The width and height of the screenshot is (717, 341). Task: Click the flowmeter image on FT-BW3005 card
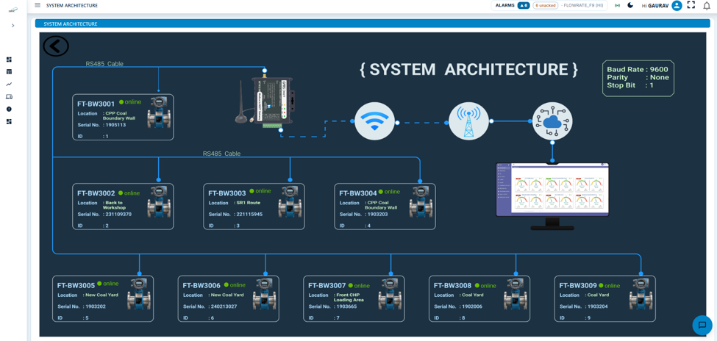[138, 294]
